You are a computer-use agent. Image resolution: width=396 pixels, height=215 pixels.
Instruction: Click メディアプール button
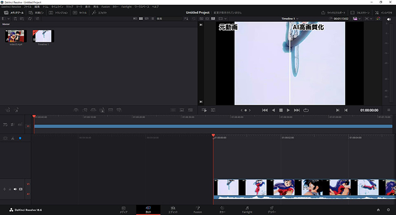click(x=14, y=13)
